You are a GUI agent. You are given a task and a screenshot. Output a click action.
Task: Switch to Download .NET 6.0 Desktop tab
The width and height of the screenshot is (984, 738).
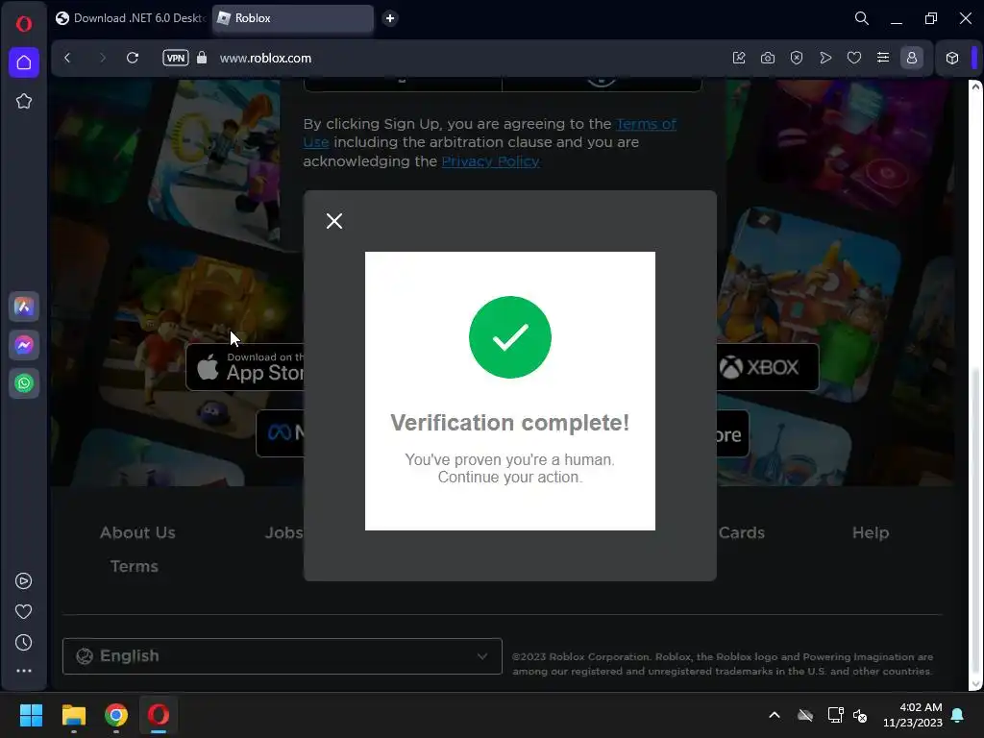131,18
